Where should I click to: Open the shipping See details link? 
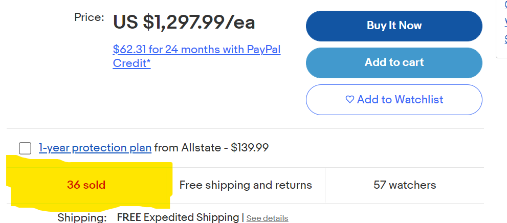(267, 218)
